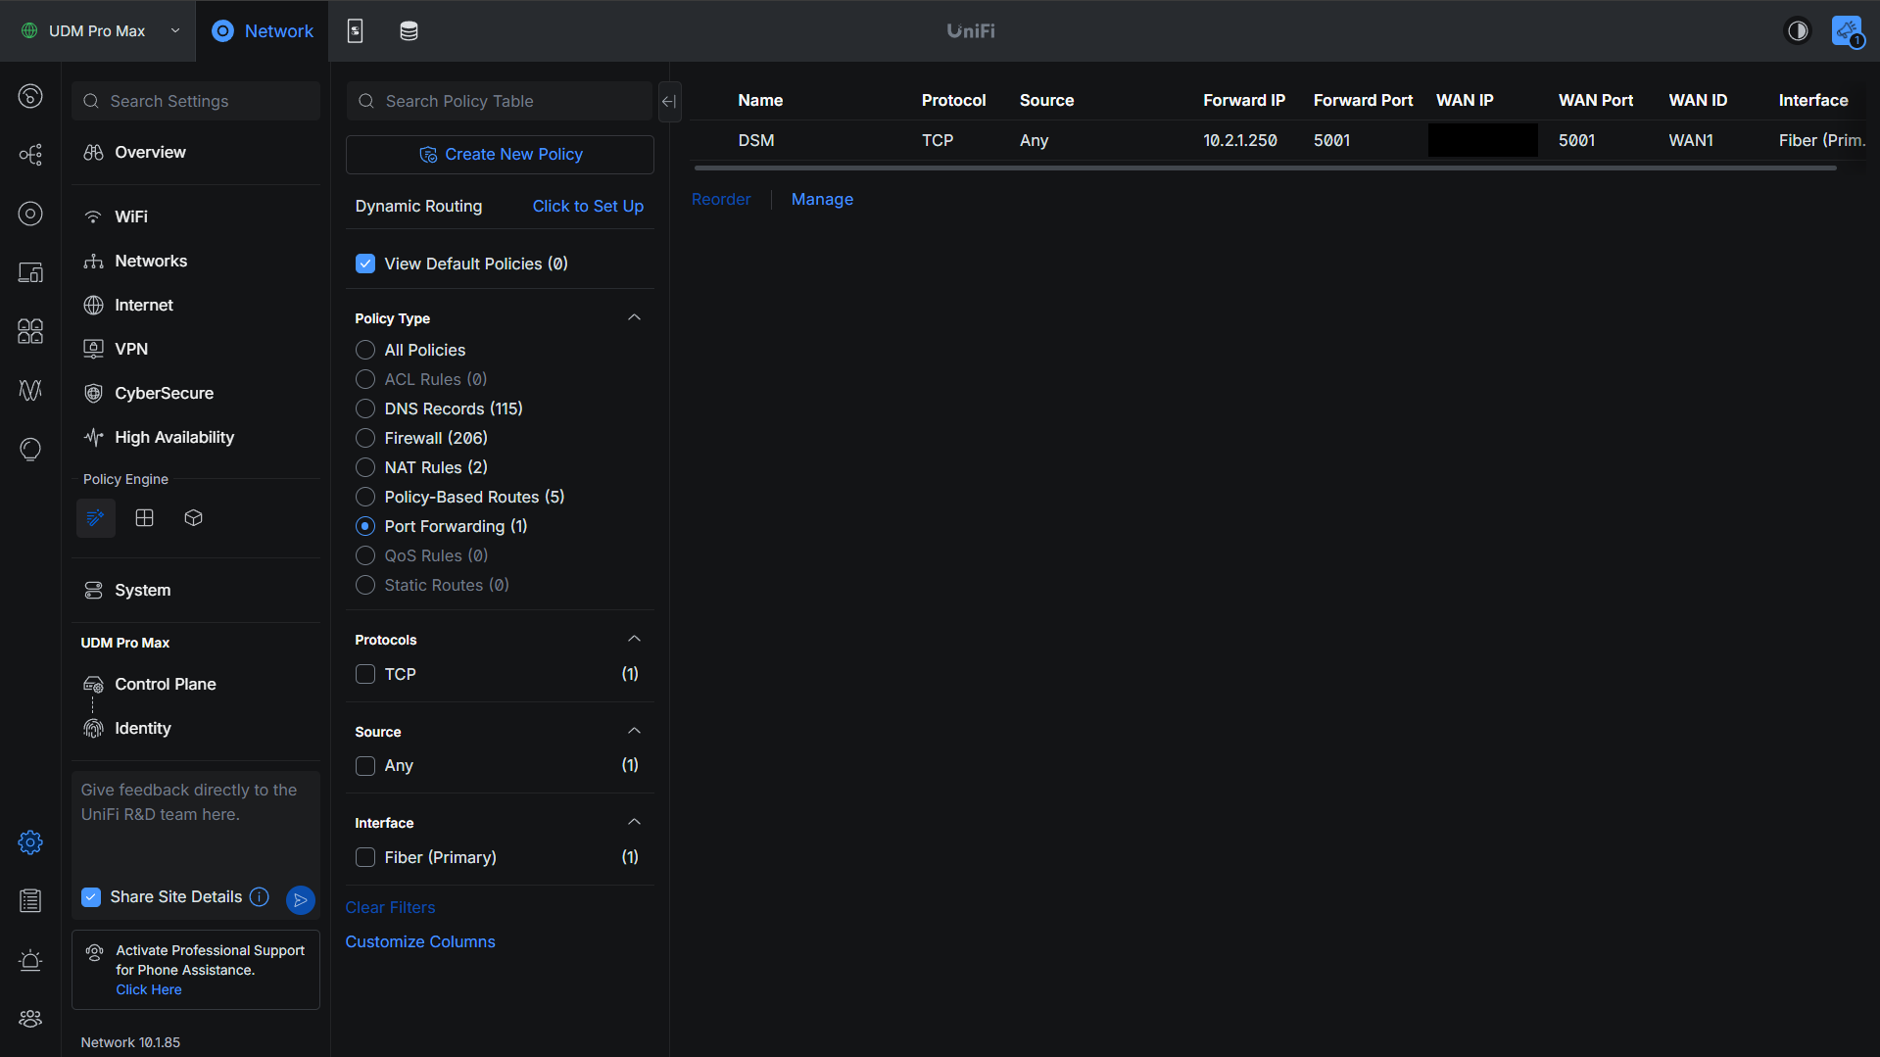
Task: Click the globe icon beside UDM Pro Max
Action: (x=29, y=31)
